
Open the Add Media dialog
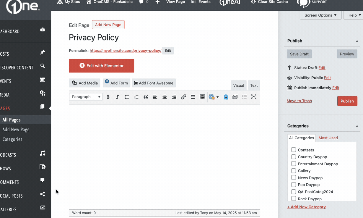pyautogui.click(x=84, y=83)
